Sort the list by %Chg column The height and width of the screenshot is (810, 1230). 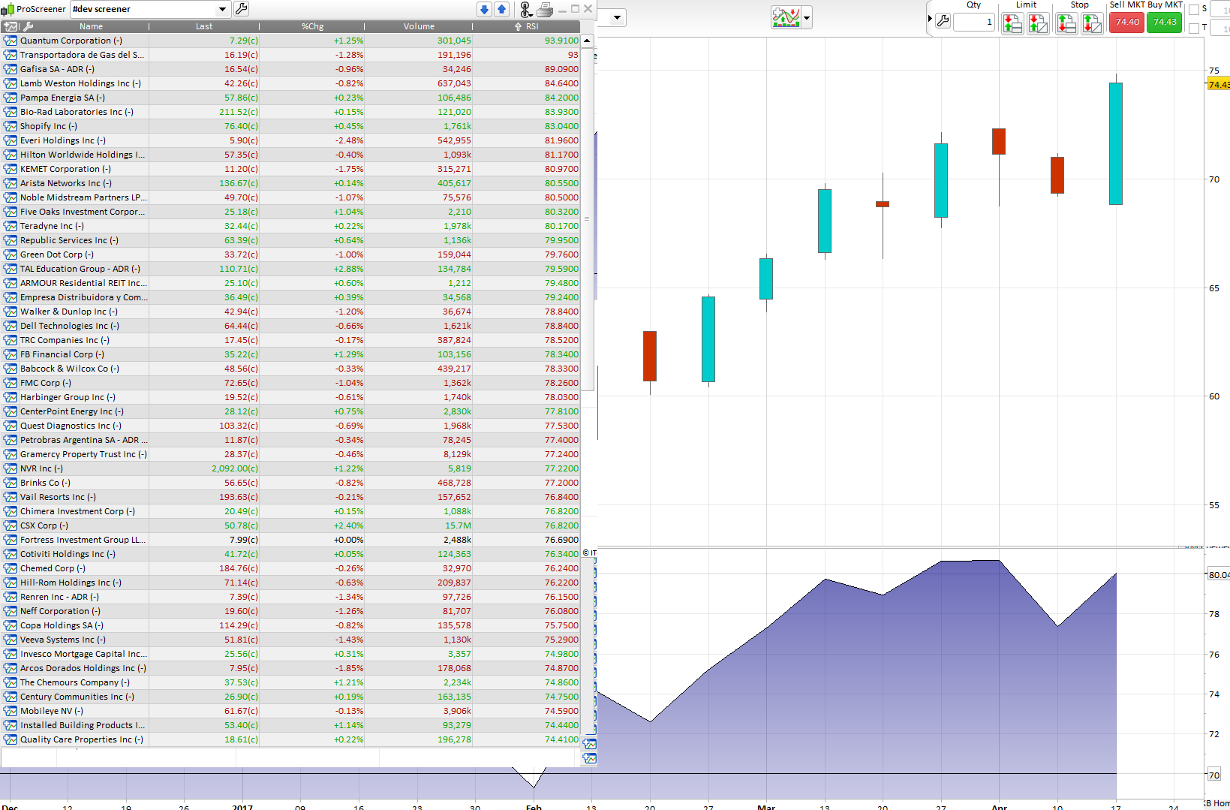[312, 26]
